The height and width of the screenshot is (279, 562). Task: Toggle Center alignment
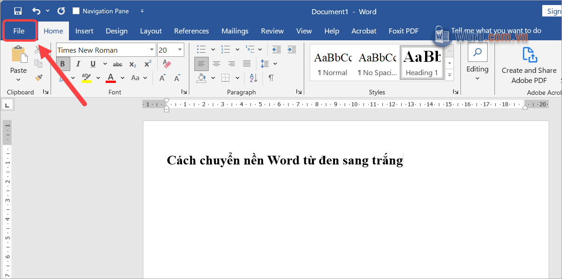[x=216, y=64]
